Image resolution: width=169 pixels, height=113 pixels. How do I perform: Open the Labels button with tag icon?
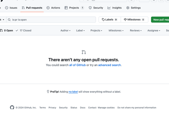coord(110,20)
